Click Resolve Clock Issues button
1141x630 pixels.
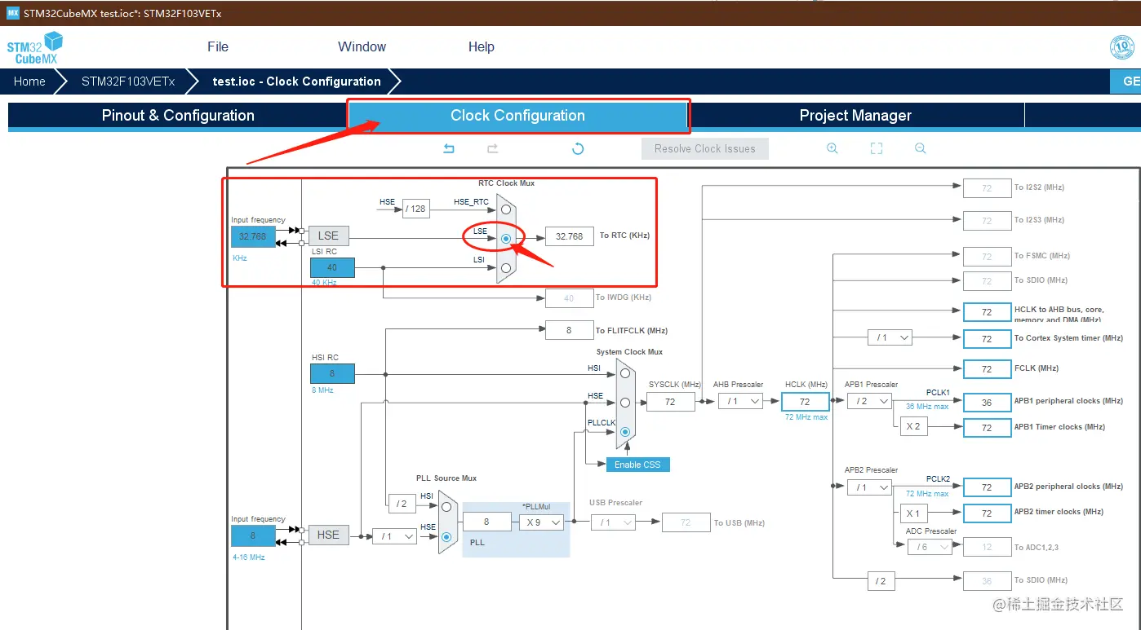coord(705,149)
